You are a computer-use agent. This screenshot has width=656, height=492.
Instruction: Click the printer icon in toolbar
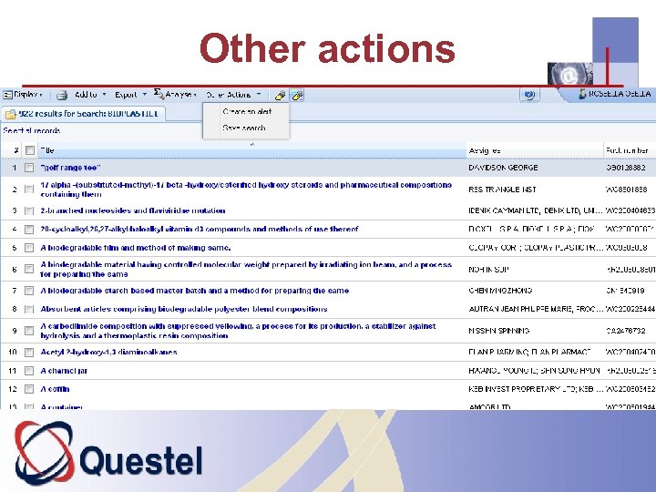coord(62,96)
